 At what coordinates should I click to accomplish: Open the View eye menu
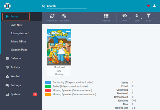pos(124,16)
